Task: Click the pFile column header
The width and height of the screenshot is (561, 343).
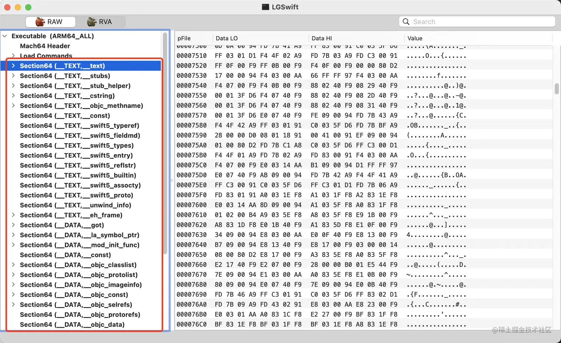Action: point(194,38)
